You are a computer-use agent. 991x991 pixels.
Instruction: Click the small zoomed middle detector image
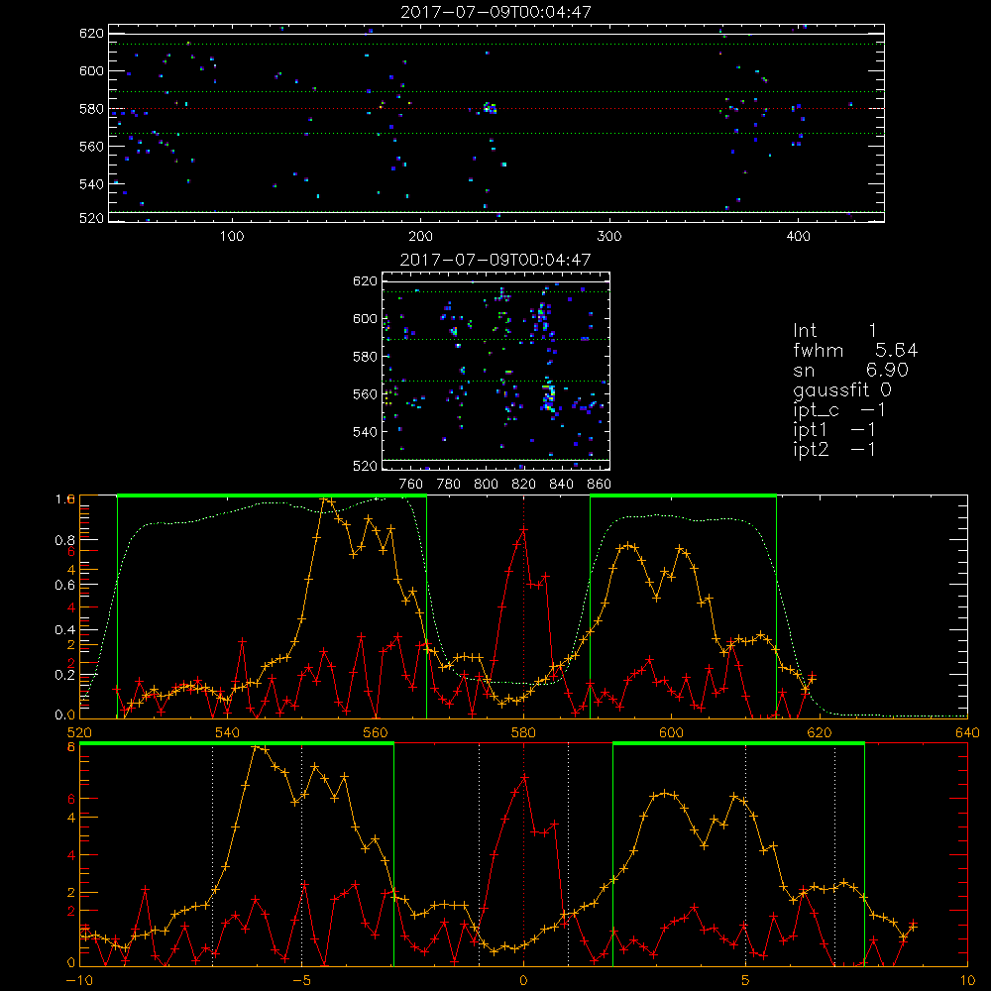click(496, 371)
